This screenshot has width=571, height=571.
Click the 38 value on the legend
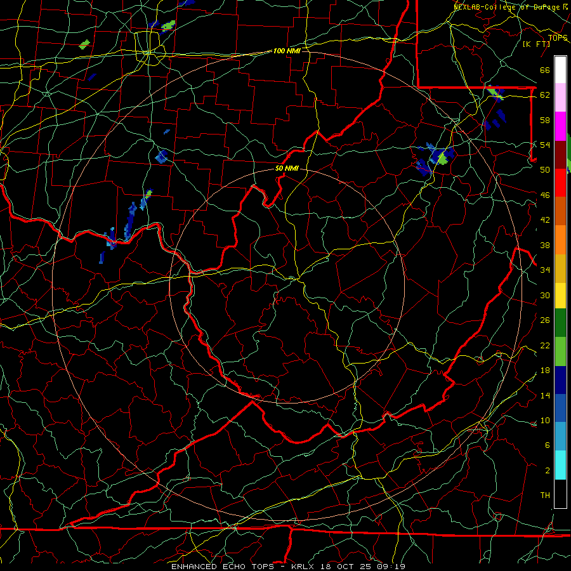pos(545,245)
